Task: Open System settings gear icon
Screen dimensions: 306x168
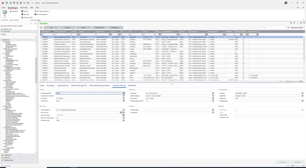Action: [x=22, y=11]
